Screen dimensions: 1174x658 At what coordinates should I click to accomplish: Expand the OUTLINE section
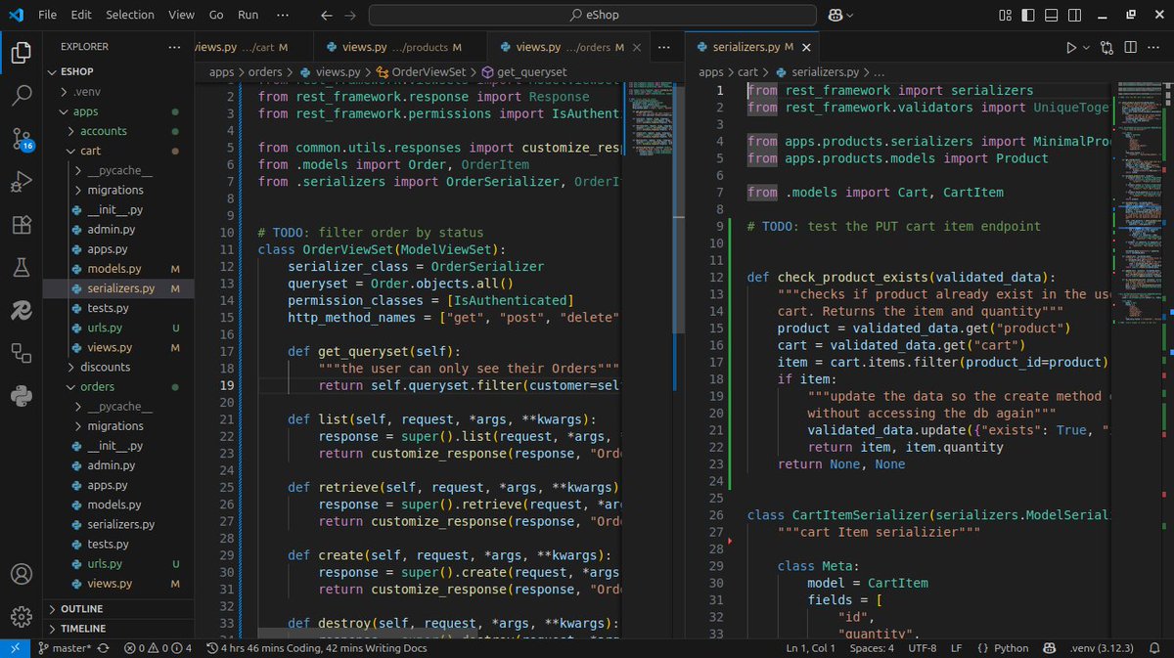tap(118, 609)
